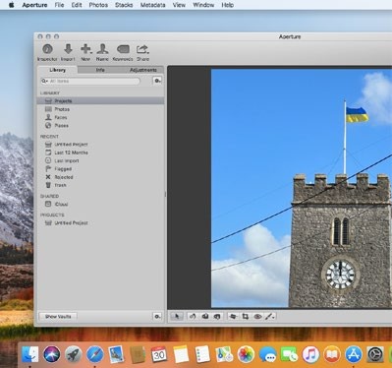The height and width of the screenshot is (368, 392).
Task: Open Maps from the Dock
Action: coord(224,354)
